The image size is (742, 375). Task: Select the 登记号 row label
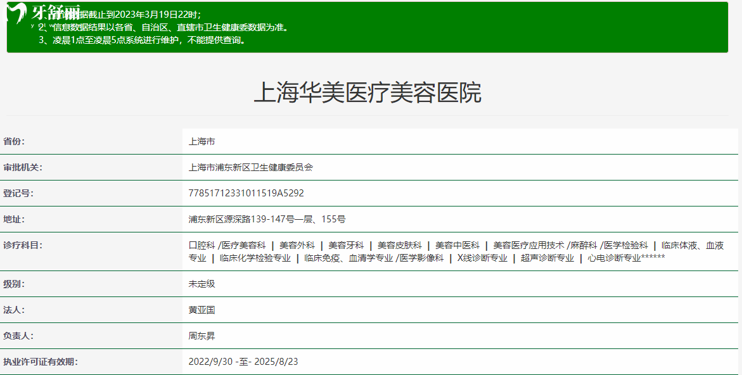click(x=18, y=193)
